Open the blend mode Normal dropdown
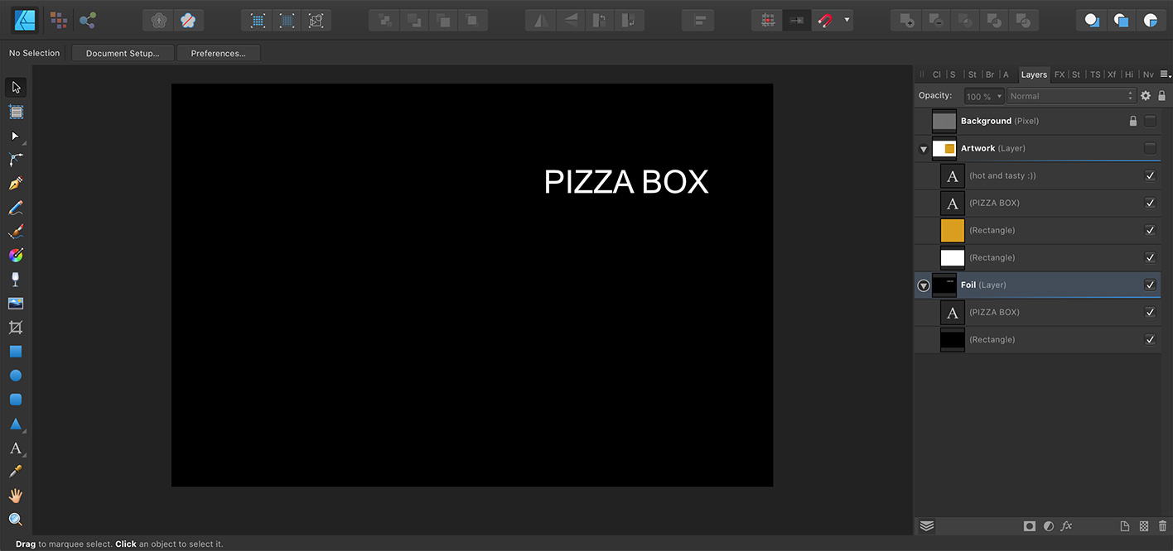The width and height of the screenshot is (1173, 551). click(x=1070, y=96)
